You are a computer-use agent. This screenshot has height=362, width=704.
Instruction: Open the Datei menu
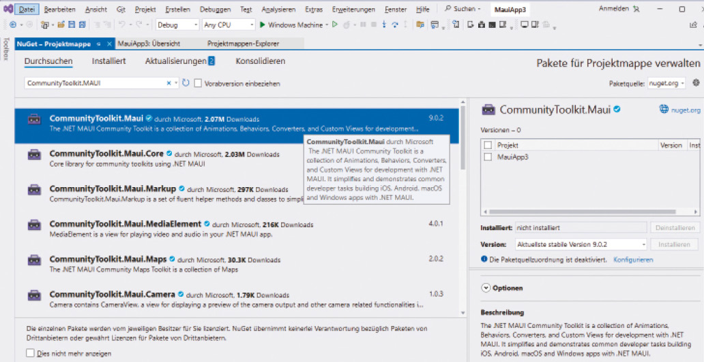[27, 9]
